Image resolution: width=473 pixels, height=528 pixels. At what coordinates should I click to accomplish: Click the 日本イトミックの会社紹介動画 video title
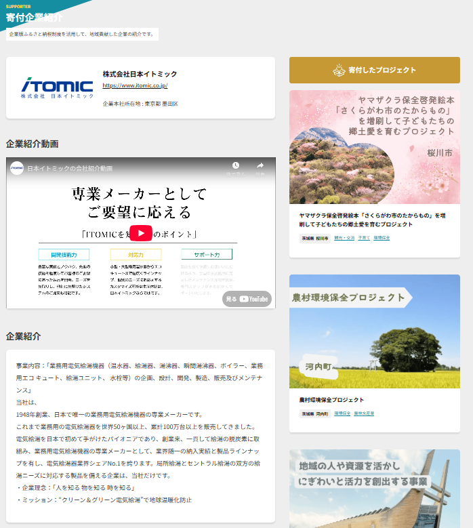tap(70, 167)
